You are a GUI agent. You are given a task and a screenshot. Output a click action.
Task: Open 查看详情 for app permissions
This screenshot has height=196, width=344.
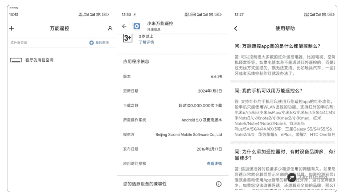click(x=214, y=164)
